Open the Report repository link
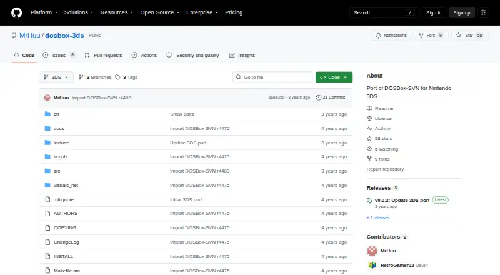500x275 pixels. 385,169
